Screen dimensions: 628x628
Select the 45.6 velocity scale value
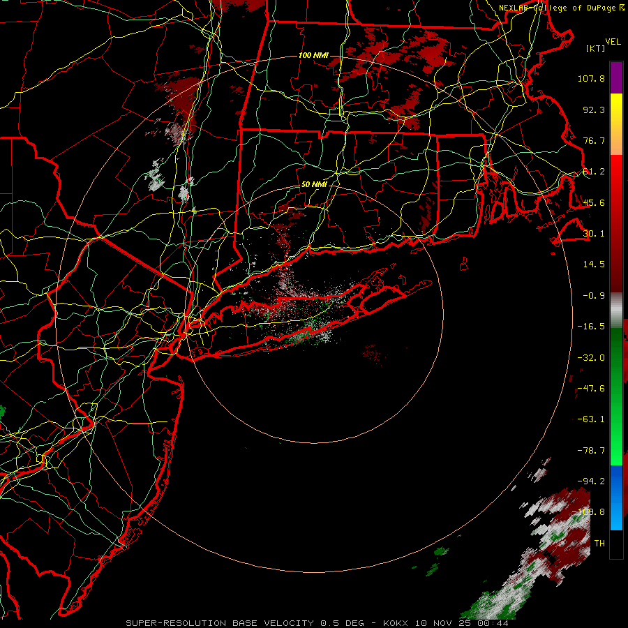pos(594,202)
